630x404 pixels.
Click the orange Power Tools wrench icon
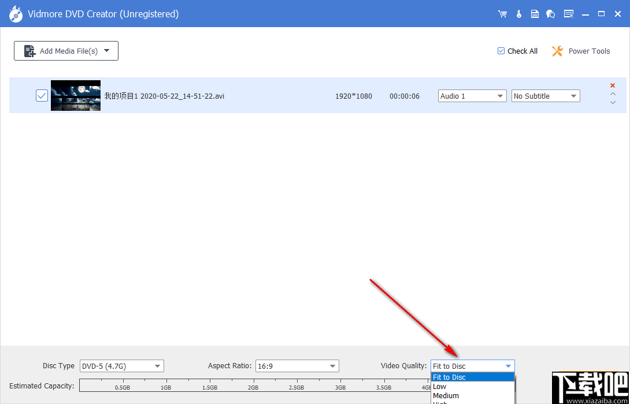tap(557, 51)
